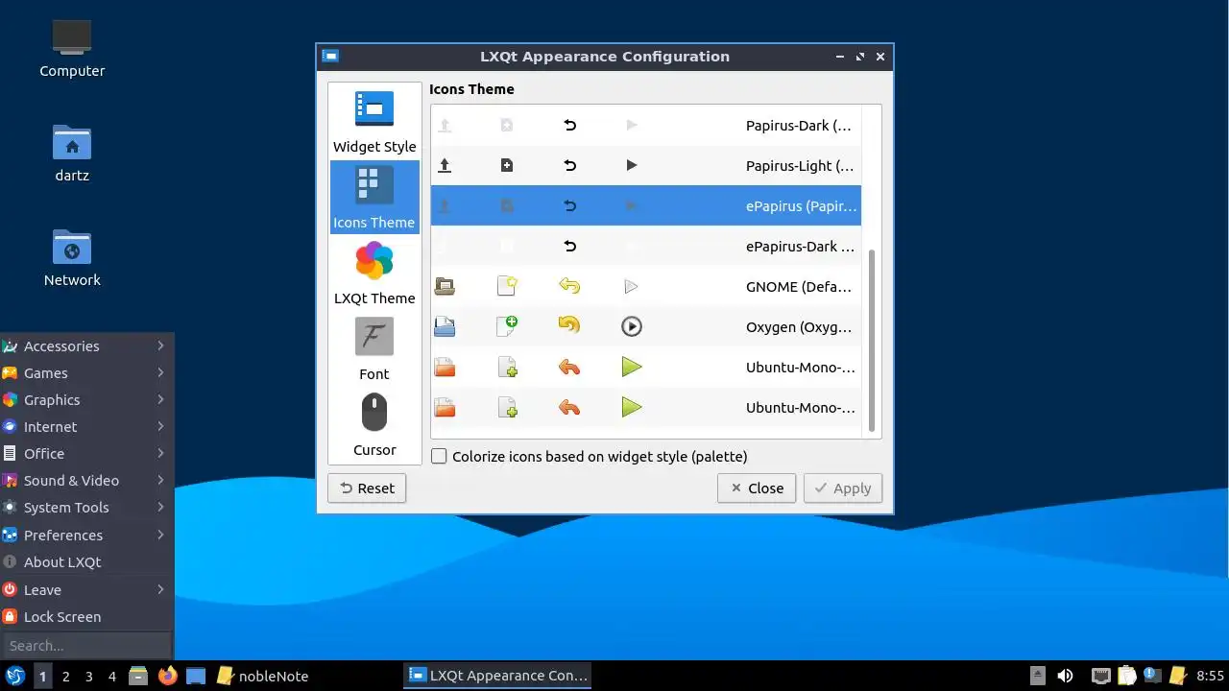Open the Widget Style section
This screenshot has height=691, width=1229.
[374, 122]
